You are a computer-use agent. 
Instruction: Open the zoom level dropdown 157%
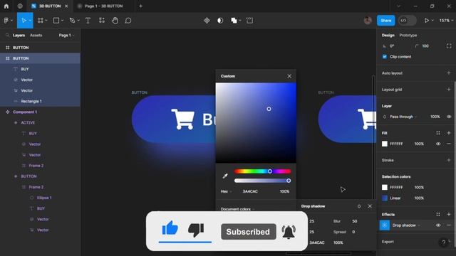point(446,21)
